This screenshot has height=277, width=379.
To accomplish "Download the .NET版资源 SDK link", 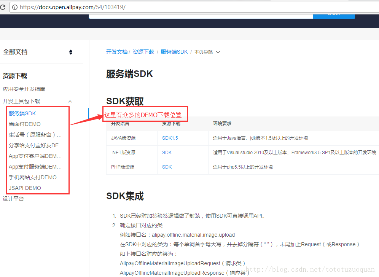I will [x=167, y=153].
